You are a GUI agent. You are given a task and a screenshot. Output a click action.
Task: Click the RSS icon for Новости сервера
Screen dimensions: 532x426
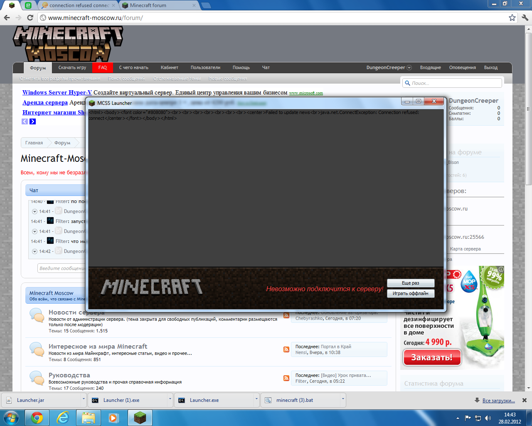point(286,315)
